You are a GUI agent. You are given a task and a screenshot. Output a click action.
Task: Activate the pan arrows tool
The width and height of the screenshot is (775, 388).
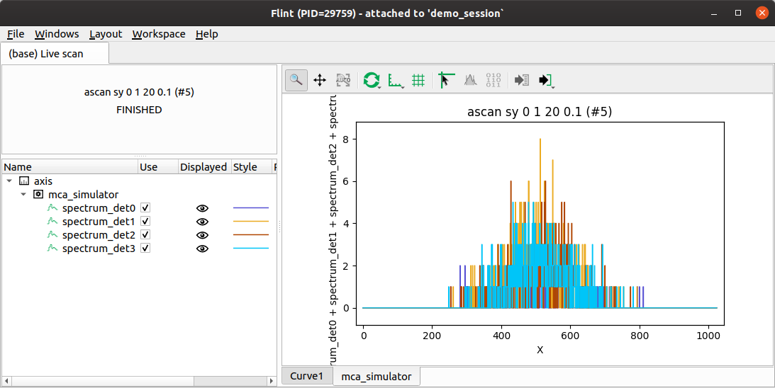320,80
